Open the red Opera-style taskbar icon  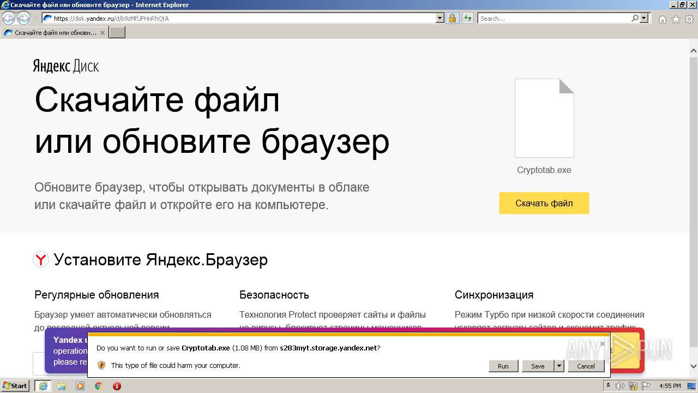[x=117, y=386]
